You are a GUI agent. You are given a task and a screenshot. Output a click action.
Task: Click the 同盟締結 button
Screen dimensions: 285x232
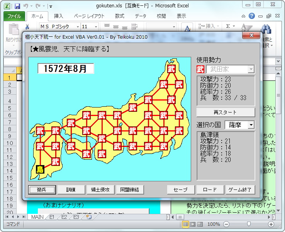pos(130,190)
